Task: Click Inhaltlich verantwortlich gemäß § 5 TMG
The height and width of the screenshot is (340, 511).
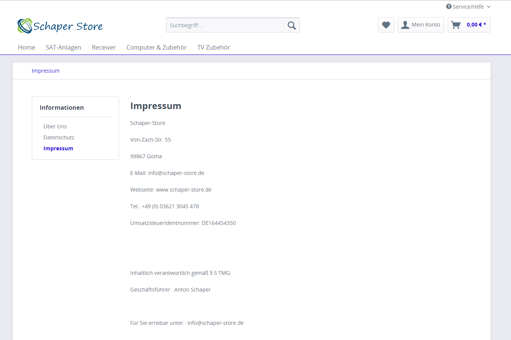Action: click(x=180, y=273)
